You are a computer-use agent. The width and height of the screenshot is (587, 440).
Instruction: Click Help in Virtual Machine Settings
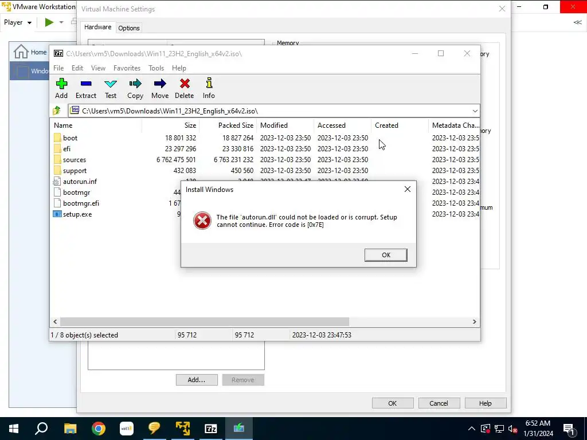point(485,403)
